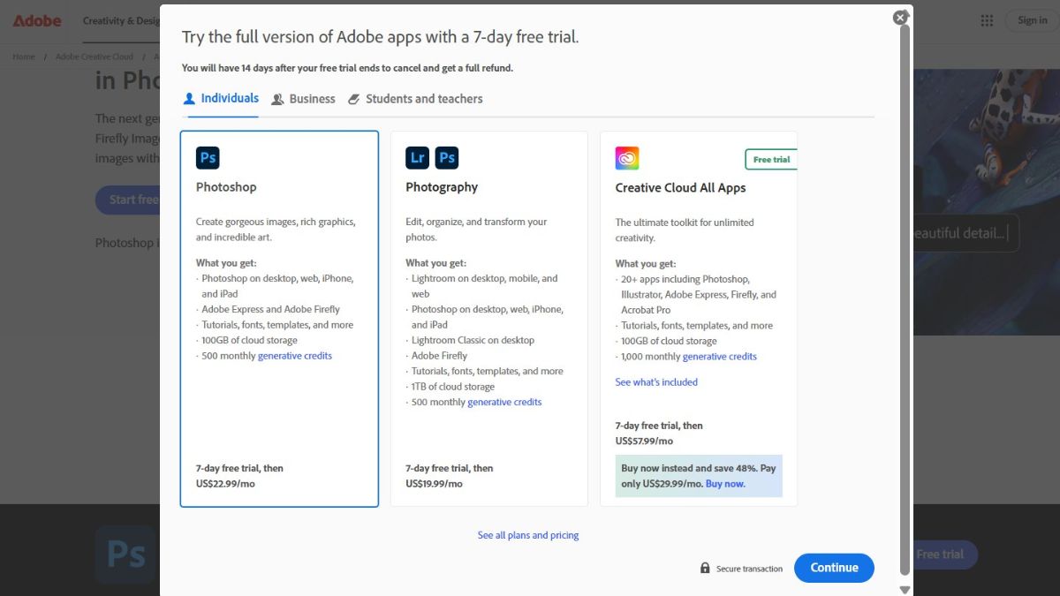Click the Buy now link

click(725, 484)
